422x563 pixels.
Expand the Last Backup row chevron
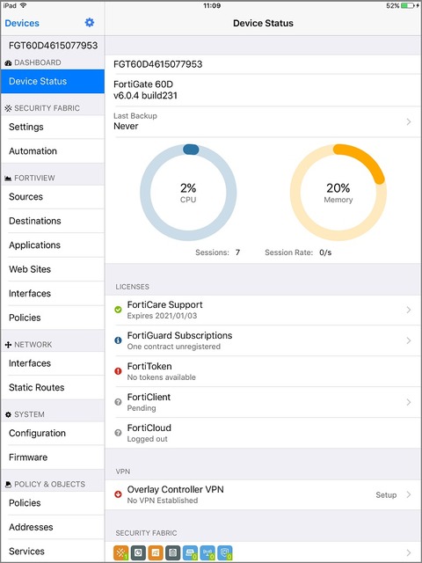click(409, 121)
